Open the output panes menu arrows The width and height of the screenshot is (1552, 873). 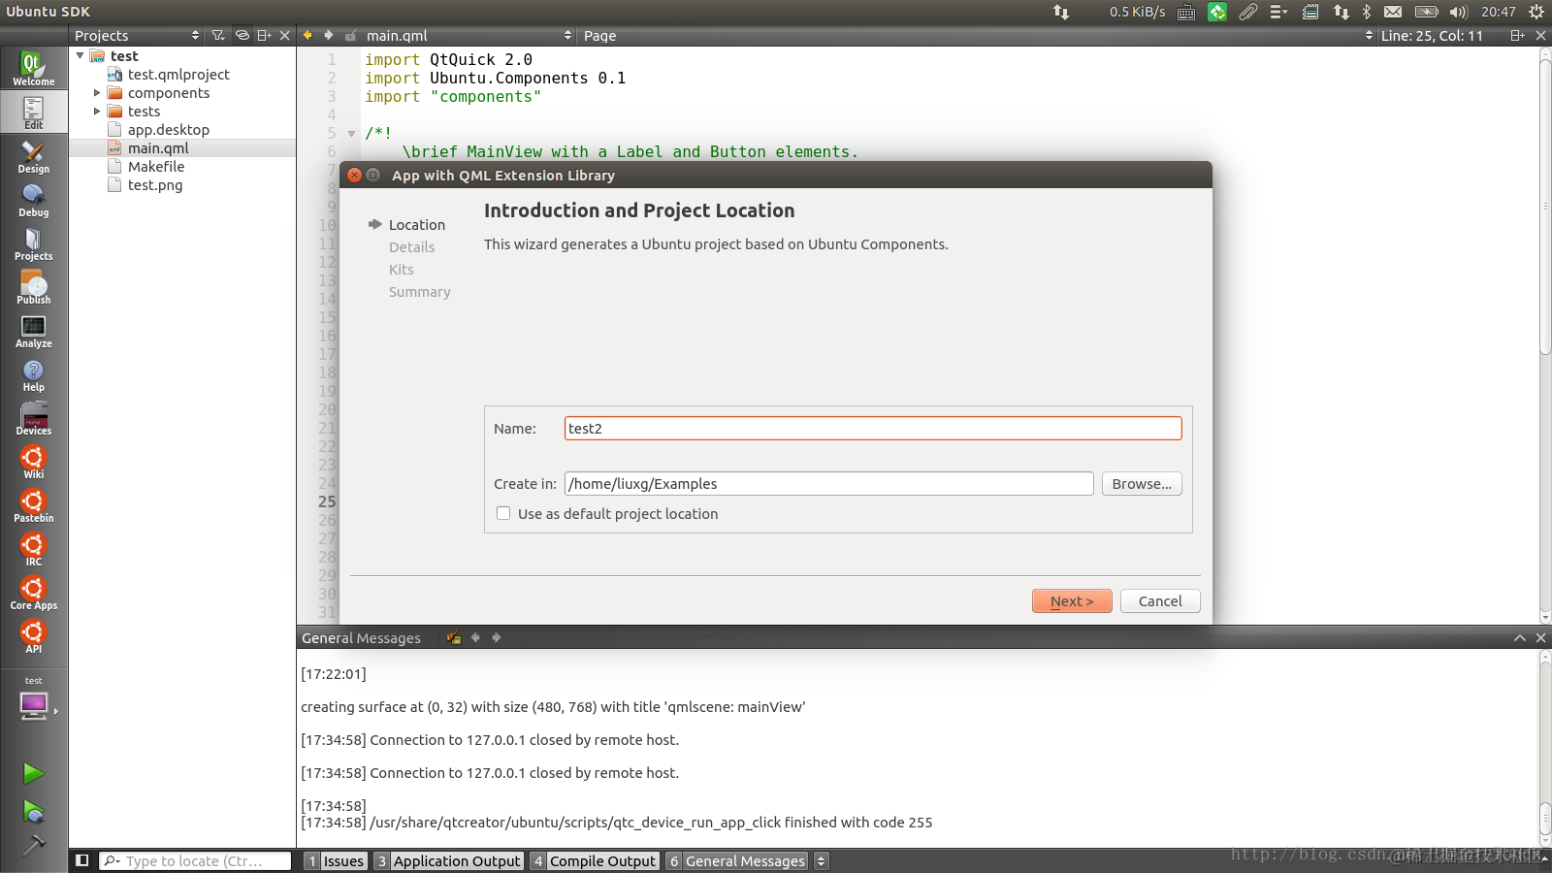tap(822, 860)
